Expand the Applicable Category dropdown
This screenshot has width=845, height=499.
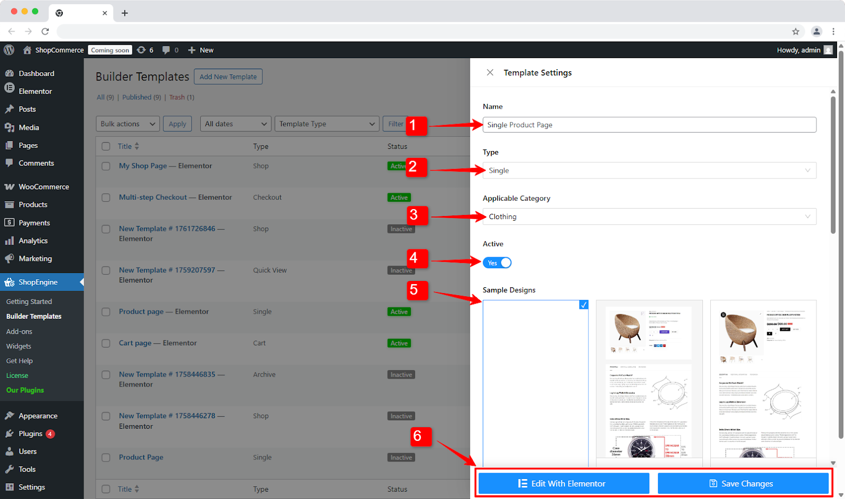(x=649, y=216)
